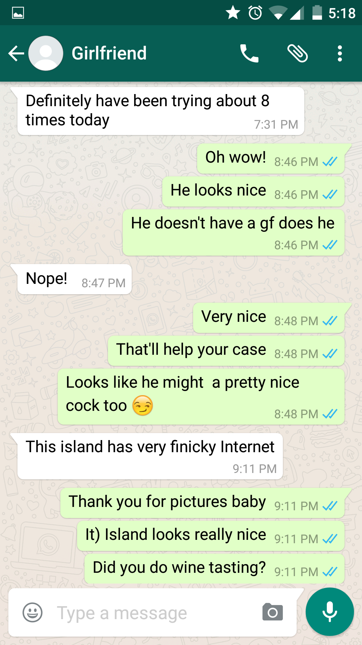Select "Did you do wine tasting?" message
The image size is (362, 645).
click(x=215, y=569)
